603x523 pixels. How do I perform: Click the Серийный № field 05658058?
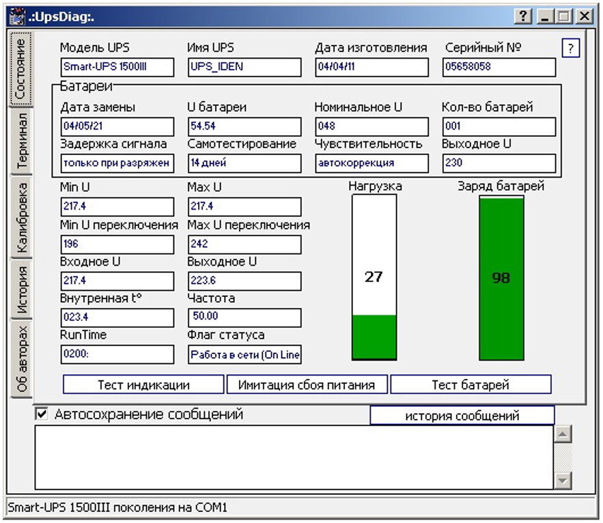point(499,68)
